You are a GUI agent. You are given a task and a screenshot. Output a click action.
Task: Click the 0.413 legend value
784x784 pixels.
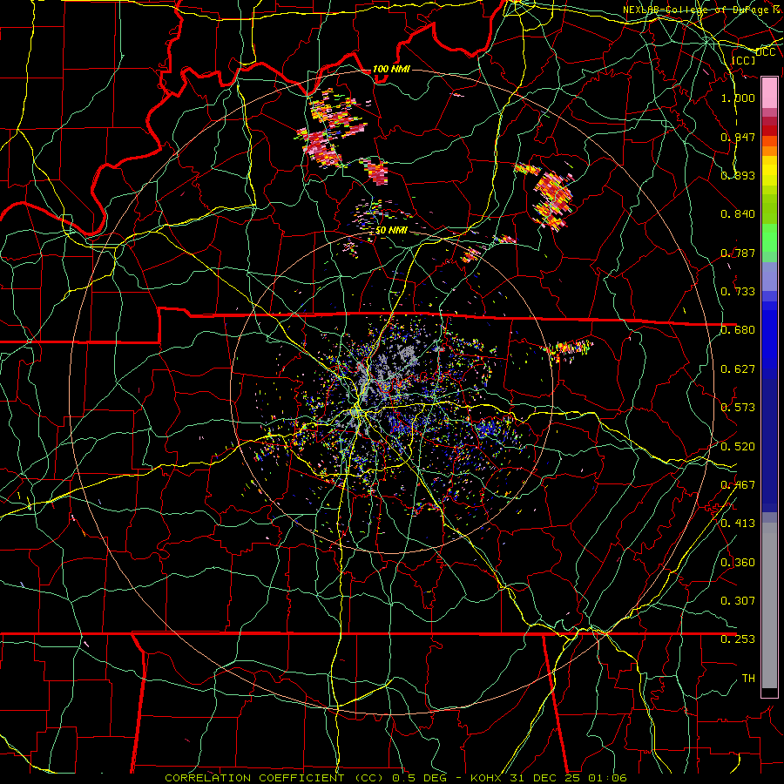[738, 524]
